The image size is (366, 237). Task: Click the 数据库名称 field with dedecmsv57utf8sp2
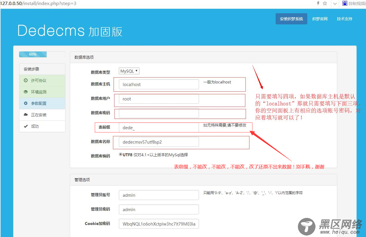click(159, 142)
